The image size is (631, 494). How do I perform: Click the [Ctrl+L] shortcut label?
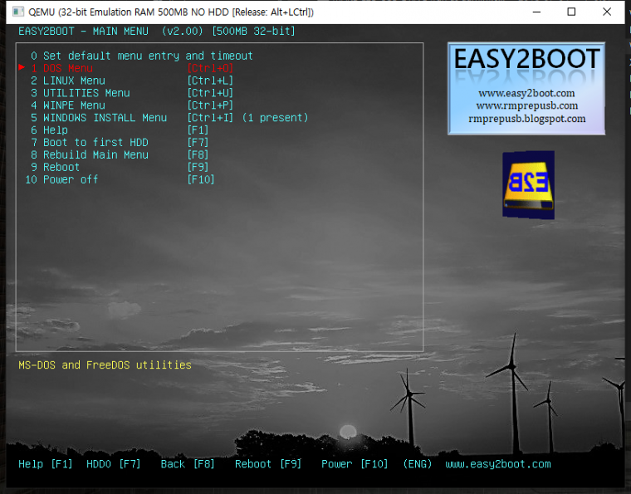tap(210, 81)
